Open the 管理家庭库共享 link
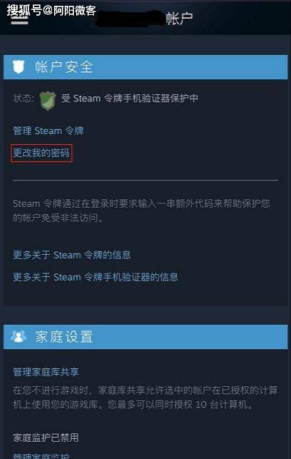The image size is (291, 459). click(46, 372)
